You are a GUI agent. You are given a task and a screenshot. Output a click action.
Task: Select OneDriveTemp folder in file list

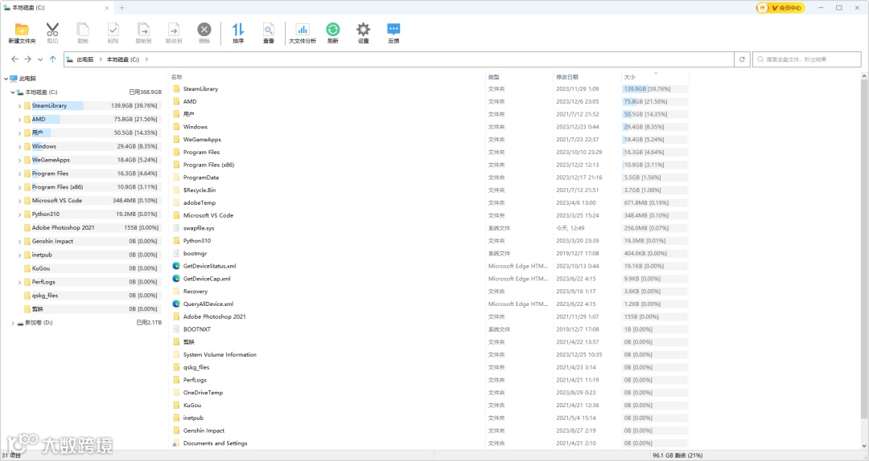point(203,393)
